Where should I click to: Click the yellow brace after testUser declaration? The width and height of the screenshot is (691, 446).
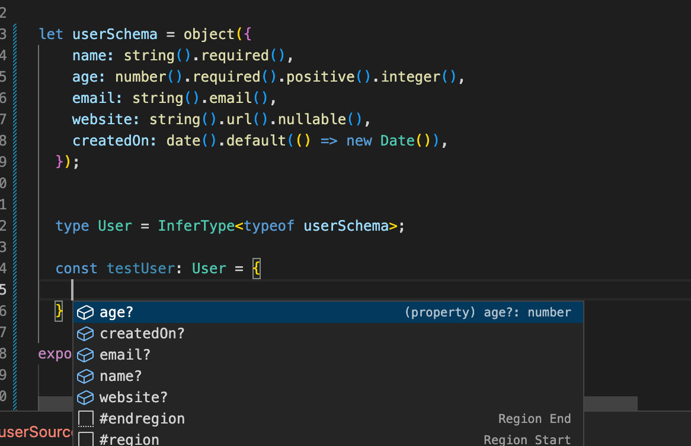(x=256, y=268)
